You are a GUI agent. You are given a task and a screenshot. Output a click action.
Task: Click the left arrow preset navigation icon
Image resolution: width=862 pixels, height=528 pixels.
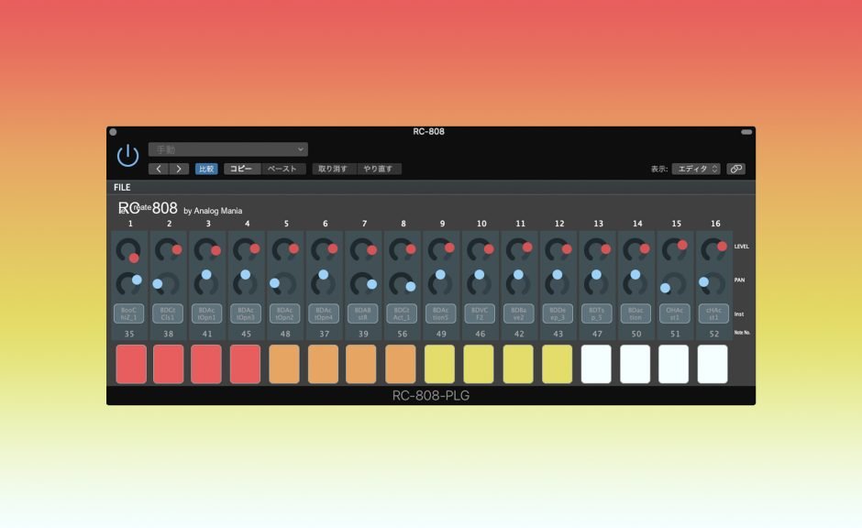pos(158,169)
